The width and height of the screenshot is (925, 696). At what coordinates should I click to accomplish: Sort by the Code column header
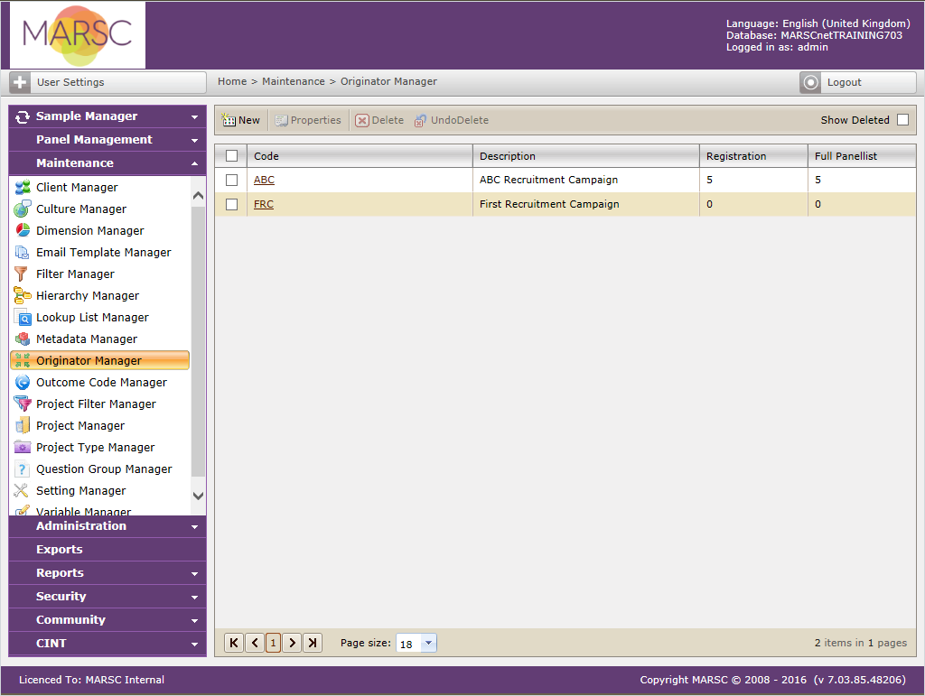(x=360, y=155)
